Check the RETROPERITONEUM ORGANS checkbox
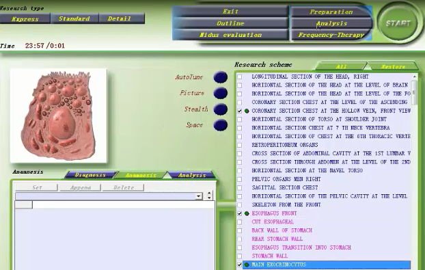Screen dimensions: 425x270 click(240, 145)
